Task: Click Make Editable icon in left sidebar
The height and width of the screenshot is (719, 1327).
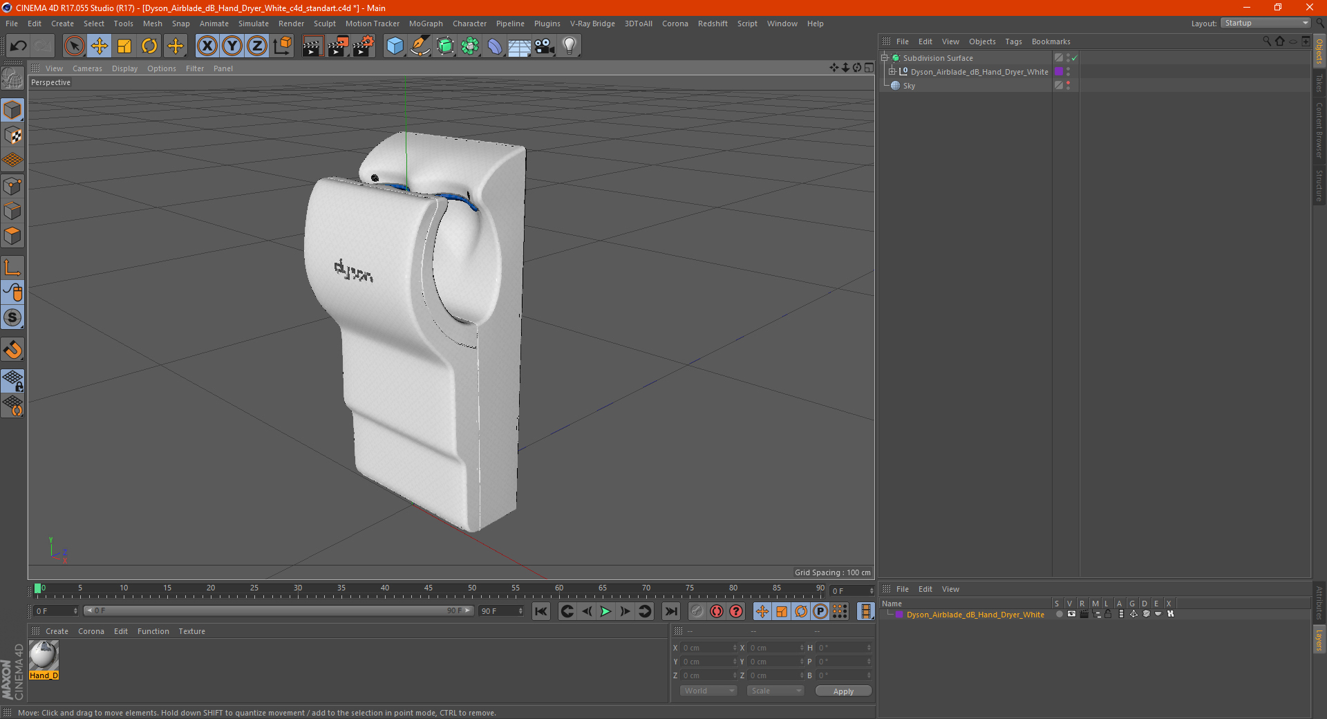Action: [x=12, y=78]
